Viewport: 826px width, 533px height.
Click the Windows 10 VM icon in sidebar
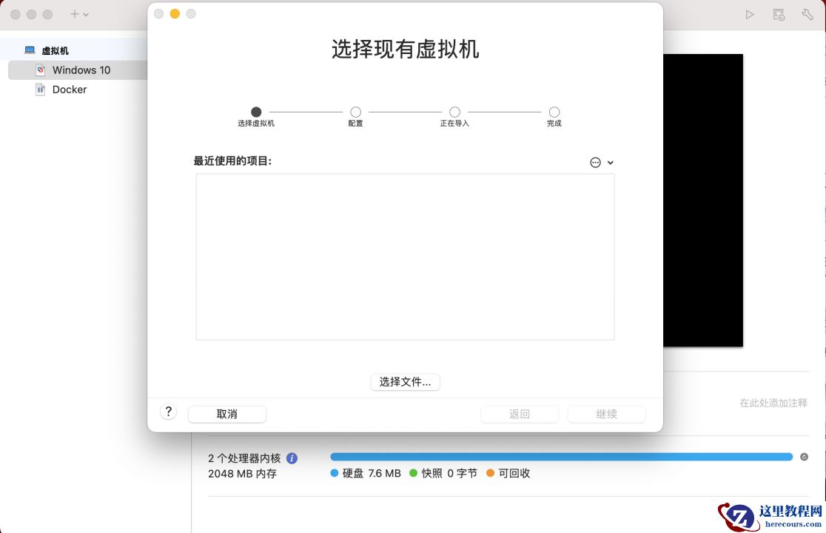click(41, 70)
